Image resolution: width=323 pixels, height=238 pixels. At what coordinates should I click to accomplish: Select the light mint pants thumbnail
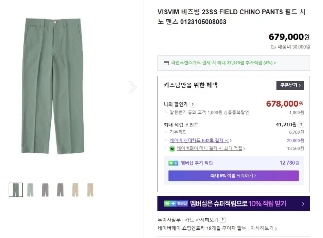(30, 190)
